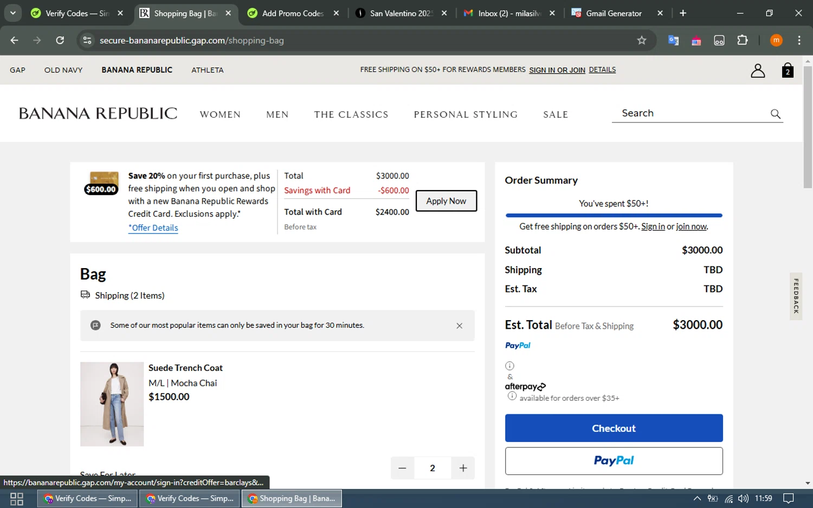Open the WOMEN navigation menu
Screen dimensions: 813x508
coord(220,114)
